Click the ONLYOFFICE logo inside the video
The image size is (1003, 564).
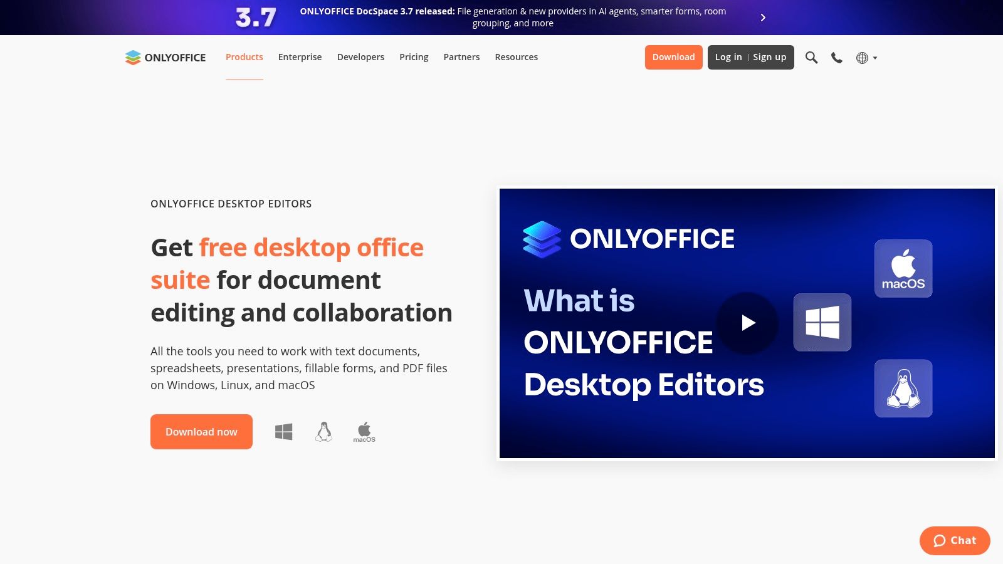point(628,239)
